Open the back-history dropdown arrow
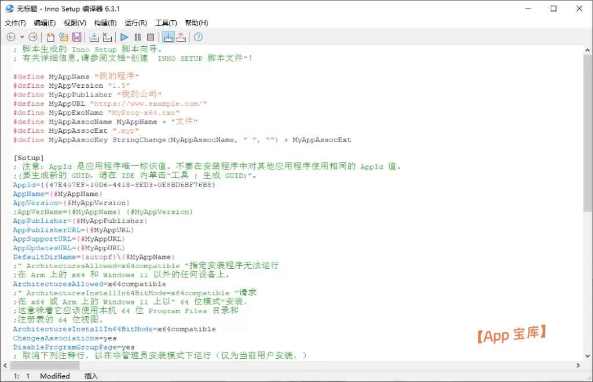Viewport: 593px width, 382px height. (21, 37)
